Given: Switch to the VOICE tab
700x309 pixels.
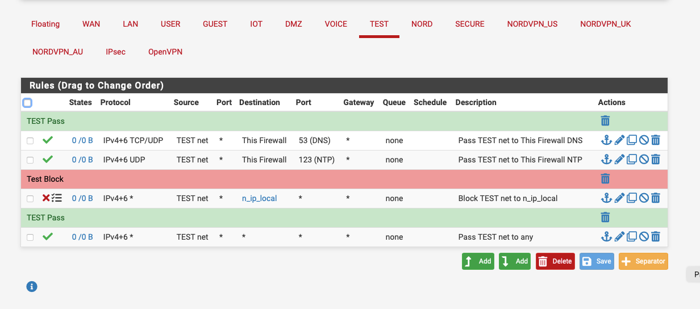Looking at the screenshot, I should 336,24.
